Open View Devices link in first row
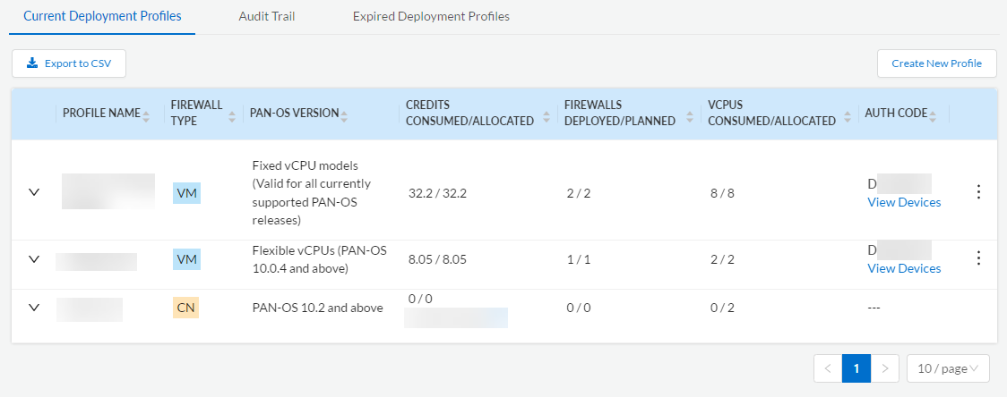The height and width of the screenshot is (397, 1007). point(904,202)
